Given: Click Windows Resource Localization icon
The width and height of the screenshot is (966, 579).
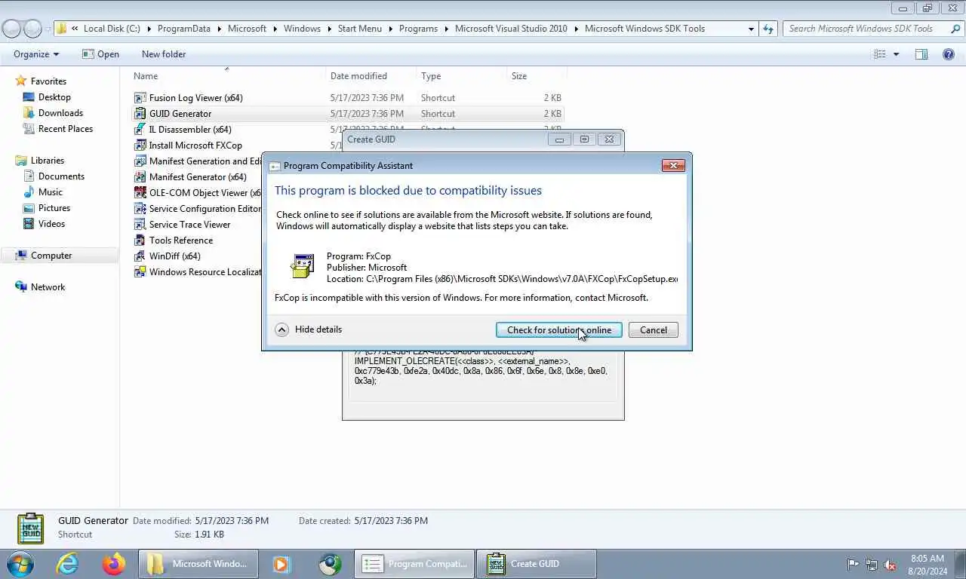Looking at the screenshot, I should click(140, 272).
